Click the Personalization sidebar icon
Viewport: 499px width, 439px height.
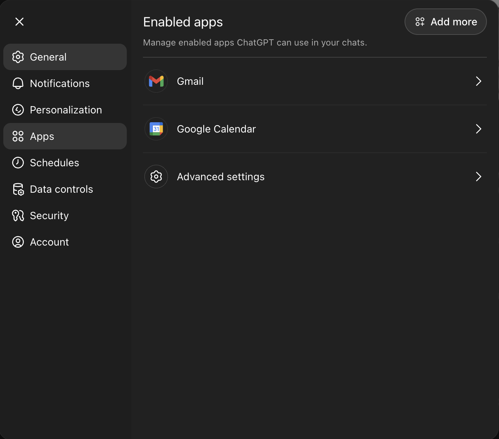[18, 110]
